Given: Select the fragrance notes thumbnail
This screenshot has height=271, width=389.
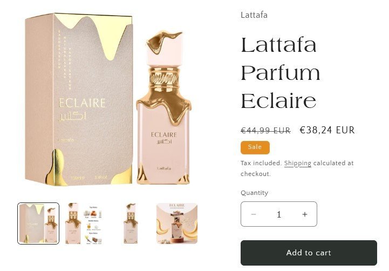Looking at the screenshot, I should 85,223.
